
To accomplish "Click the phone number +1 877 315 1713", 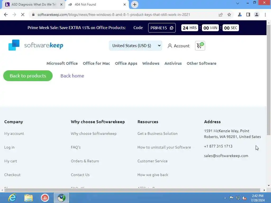I will click(x=218, y=146).
